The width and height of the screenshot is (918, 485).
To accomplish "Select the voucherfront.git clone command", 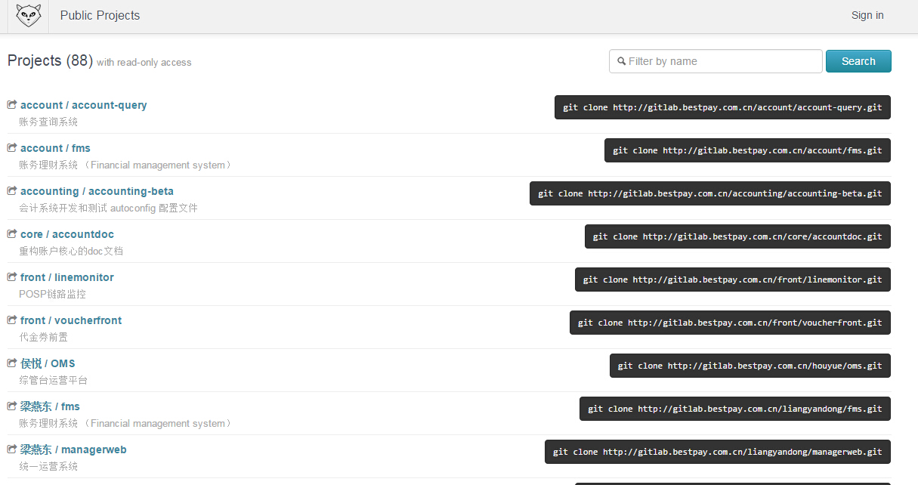I will coord(731,323).
